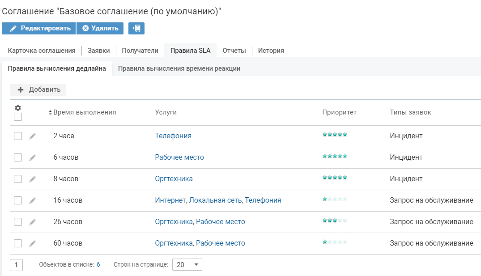Check the 26 часов row checkbox
Image resolution: width=481 pixels, height=276 pixels.
tap(18, 222)
